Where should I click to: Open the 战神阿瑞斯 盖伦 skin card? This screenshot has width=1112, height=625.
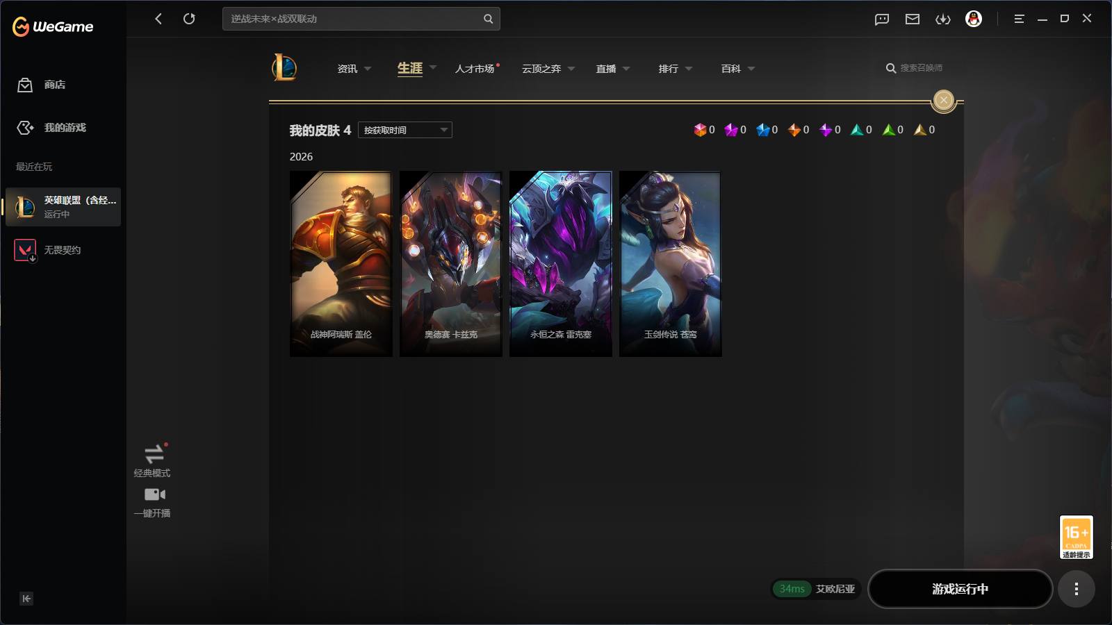(341, 264)
